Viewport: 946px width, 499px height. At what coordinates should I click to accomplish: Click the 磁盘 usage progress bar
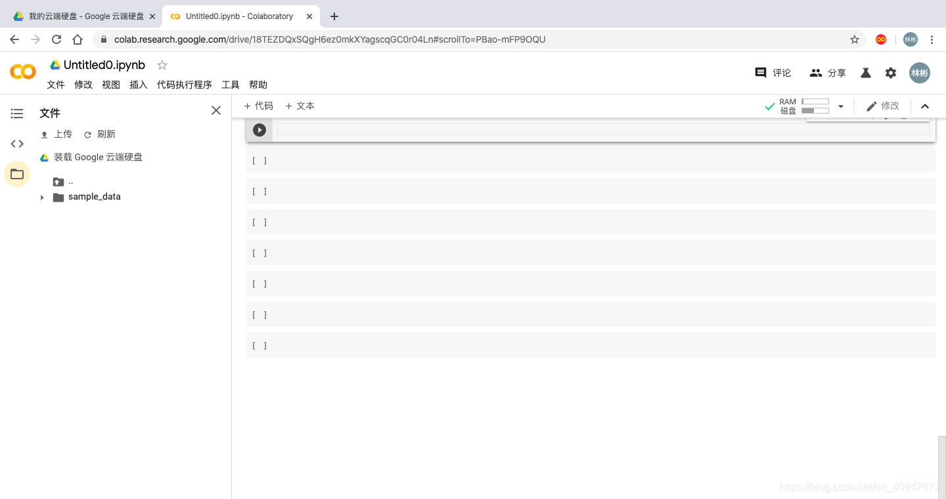[x=815, y=111]
